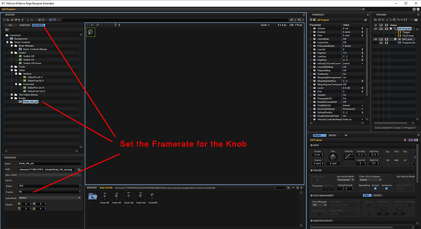The image size is (421, 229).
Task: Click the cut scissors icon in the Designer toolbar
Action: (x=28, y=20)
